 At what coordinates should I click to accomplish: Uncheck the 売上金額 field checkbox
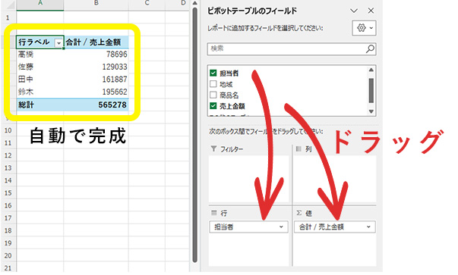[x=213, y=106]
